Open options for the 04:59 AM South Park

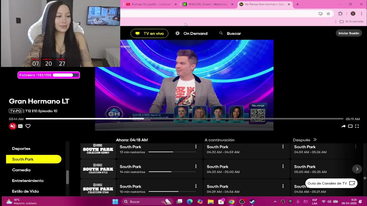pyautogui.click(x=356, y=147)
